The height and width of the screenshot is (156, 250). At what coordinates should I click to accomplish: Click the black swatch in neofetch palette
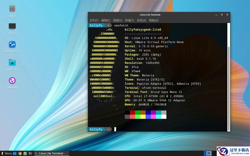click(127, 113)
